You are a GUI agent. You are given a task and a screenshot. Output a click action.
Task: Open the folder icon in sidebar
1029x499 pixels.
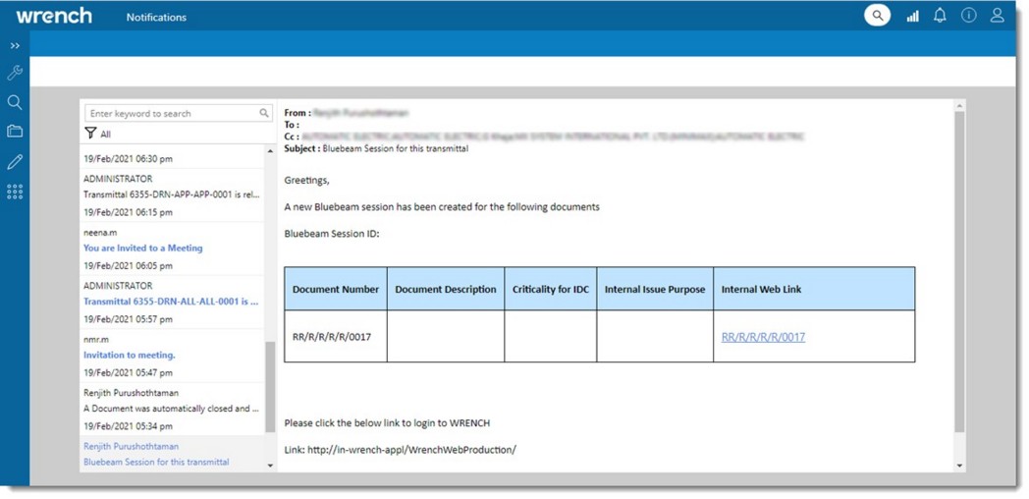15,132
